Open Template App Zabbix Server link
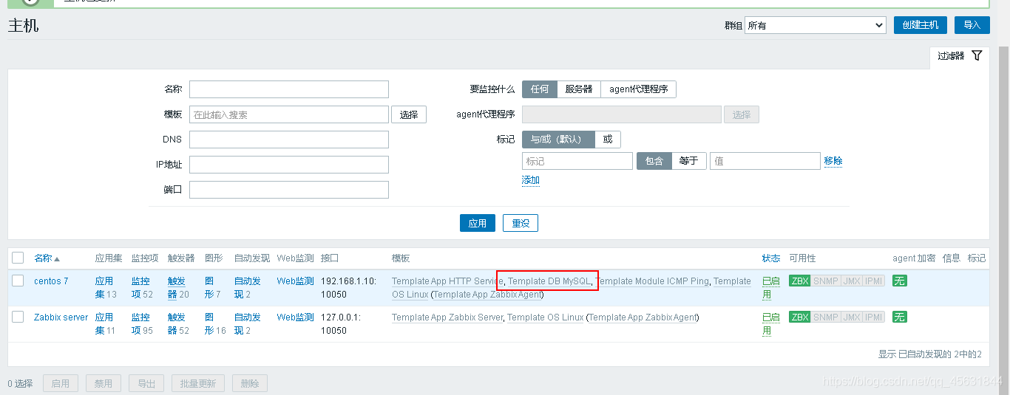Screen dimensions: 1010x395 click(447, 317)
